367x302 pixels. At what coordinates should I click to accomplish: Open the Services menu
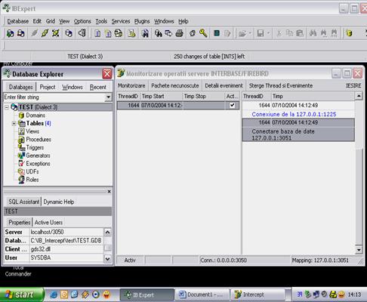[121, 21]
